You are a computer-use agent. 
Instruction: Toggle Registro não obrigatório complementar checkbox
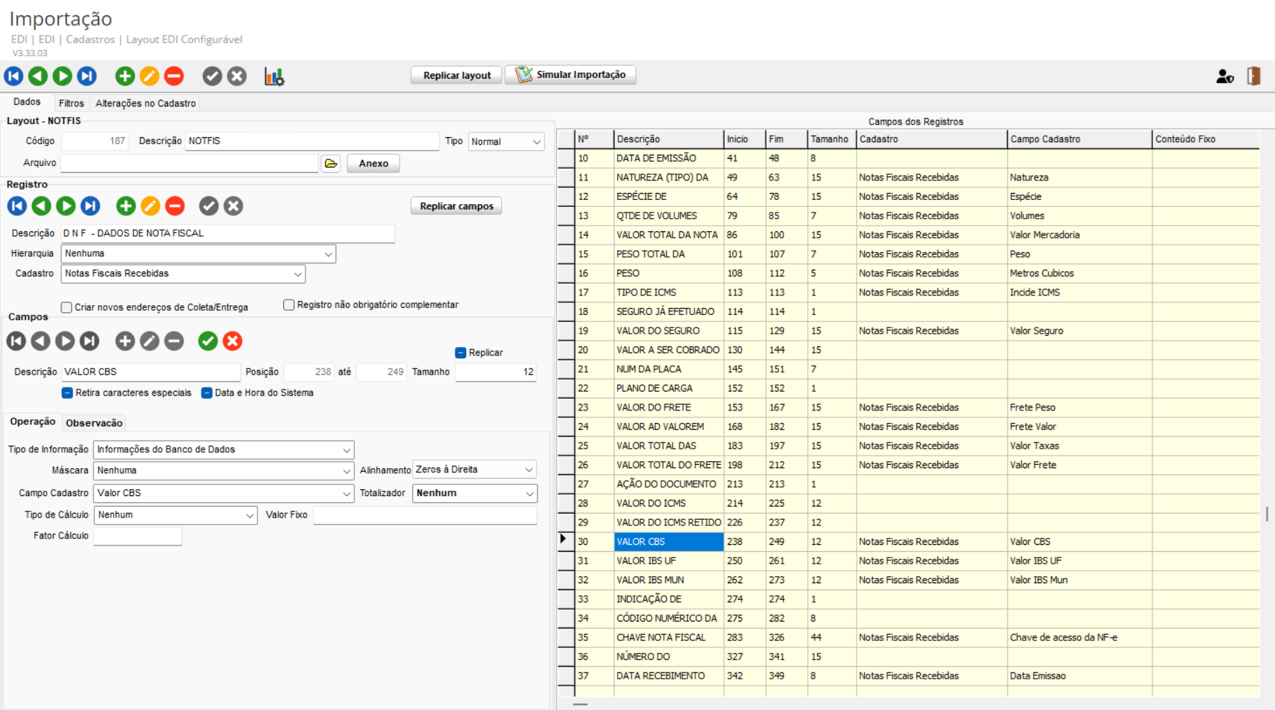click(x=289, y=304)
